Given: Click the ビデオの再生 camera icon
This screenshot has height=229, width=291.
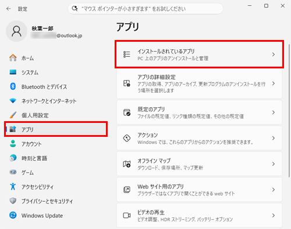Looking at the screenshot, I should pos(127,215).
